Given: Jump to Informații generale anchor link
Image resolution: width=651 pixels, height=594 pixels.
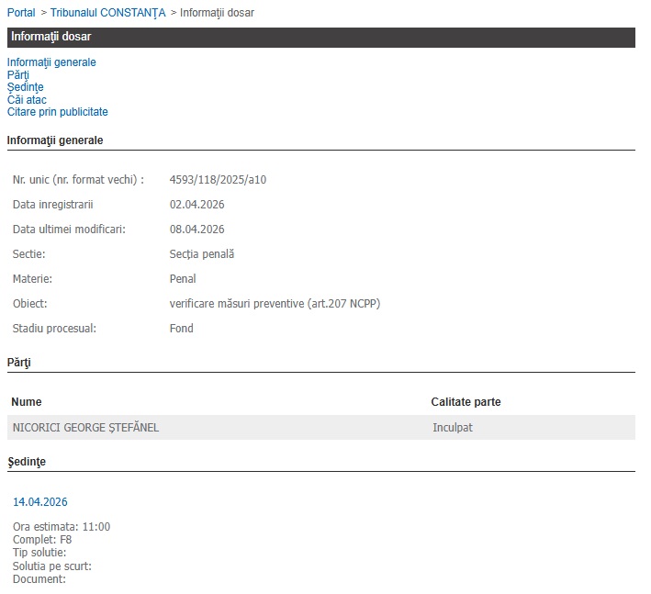Looking at the screenshot, I should pos(51,62).
